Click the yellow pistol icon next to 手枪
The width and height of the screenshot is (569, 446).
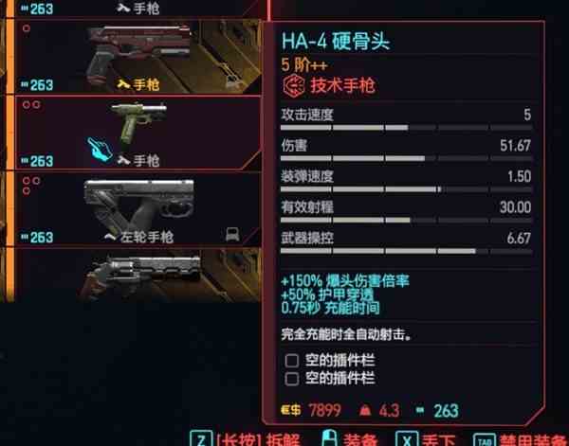pos(123,84)
